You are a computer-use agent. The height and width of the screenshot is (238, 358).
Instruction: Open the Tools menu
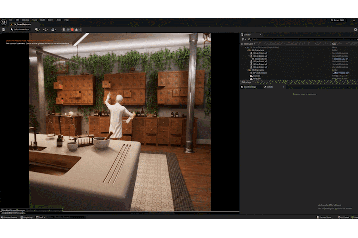click(35, 20)
